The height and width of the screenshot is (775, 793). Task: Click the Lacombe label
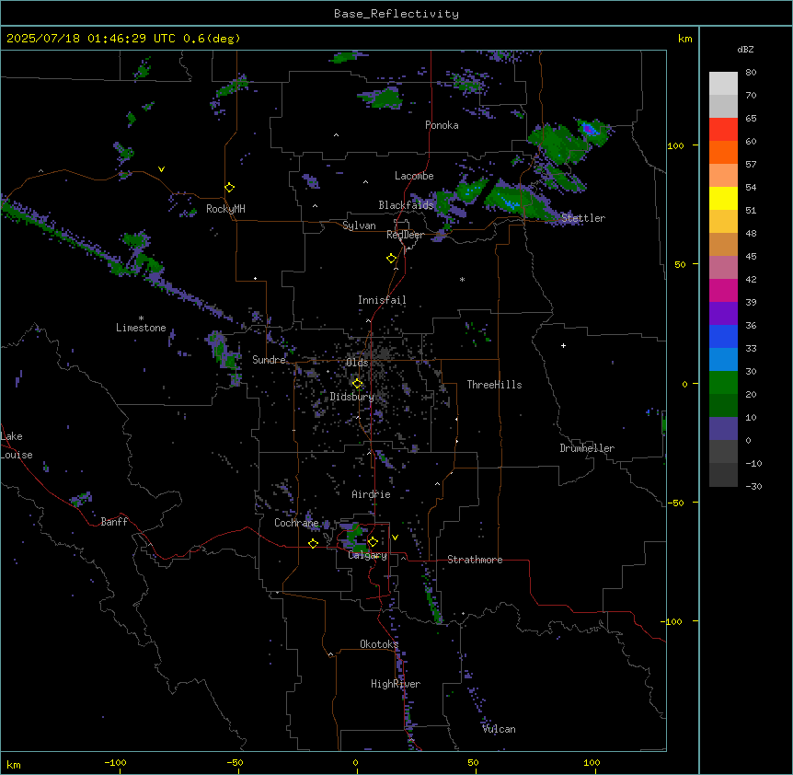point(414,176)
